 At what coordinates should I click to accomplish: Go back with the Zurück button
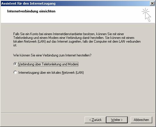(95, 120)
